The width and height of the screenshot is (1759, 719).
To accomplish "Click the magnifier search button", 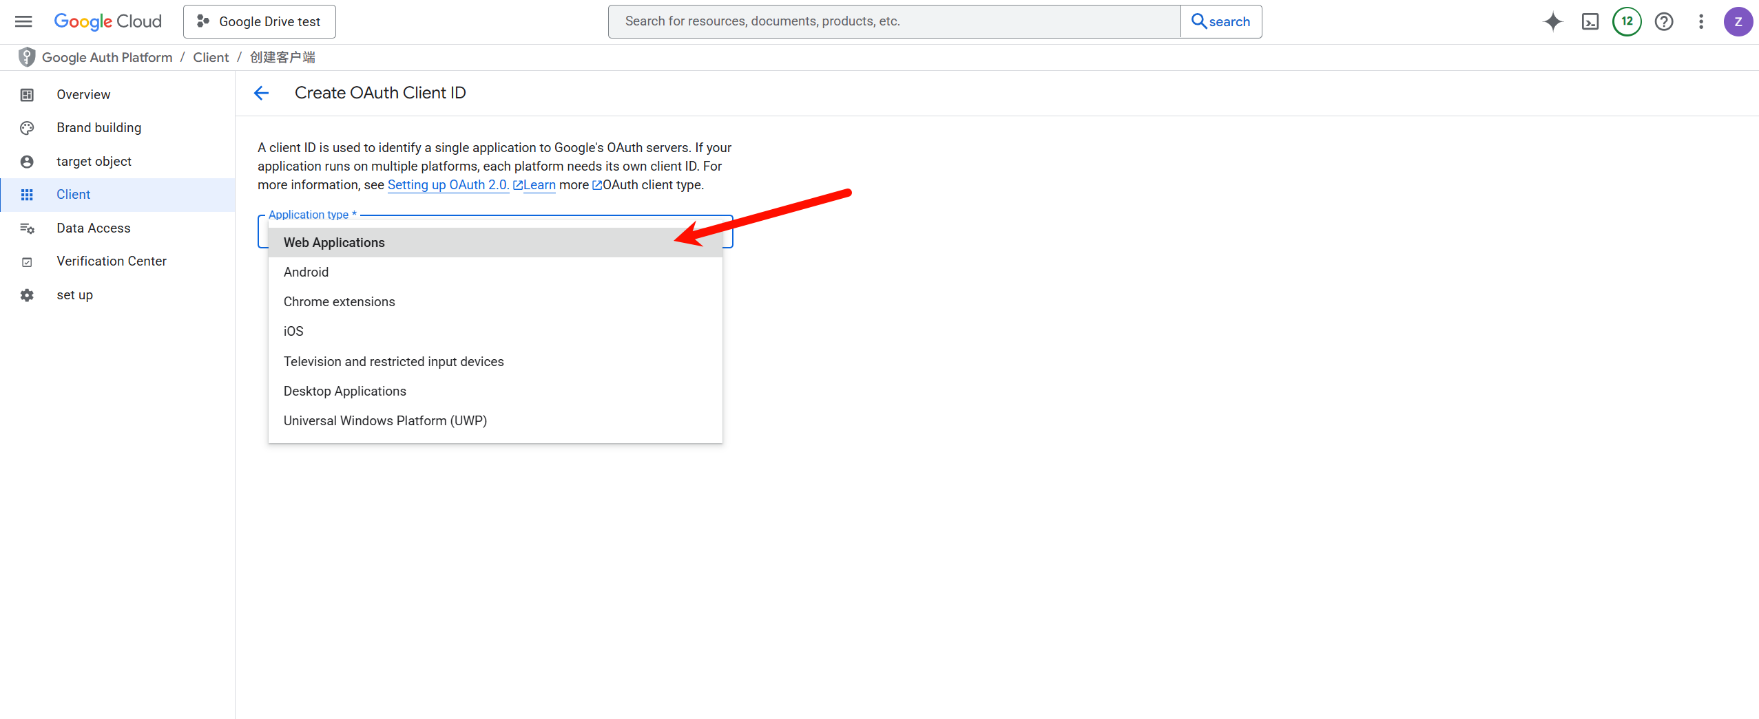I will pos(1221,21).
